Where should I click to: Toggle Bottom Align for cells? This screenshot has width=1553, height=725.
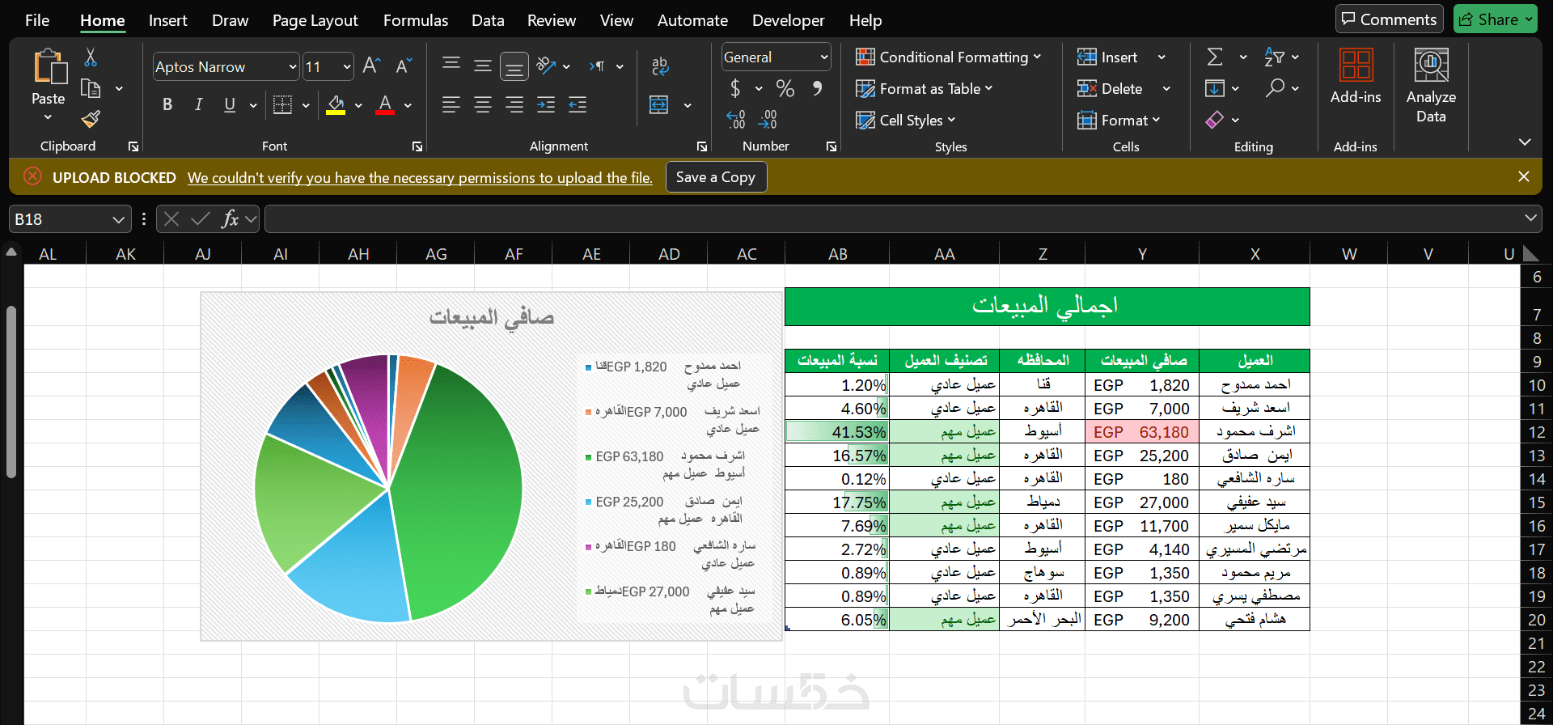click(x=514, y=66)
